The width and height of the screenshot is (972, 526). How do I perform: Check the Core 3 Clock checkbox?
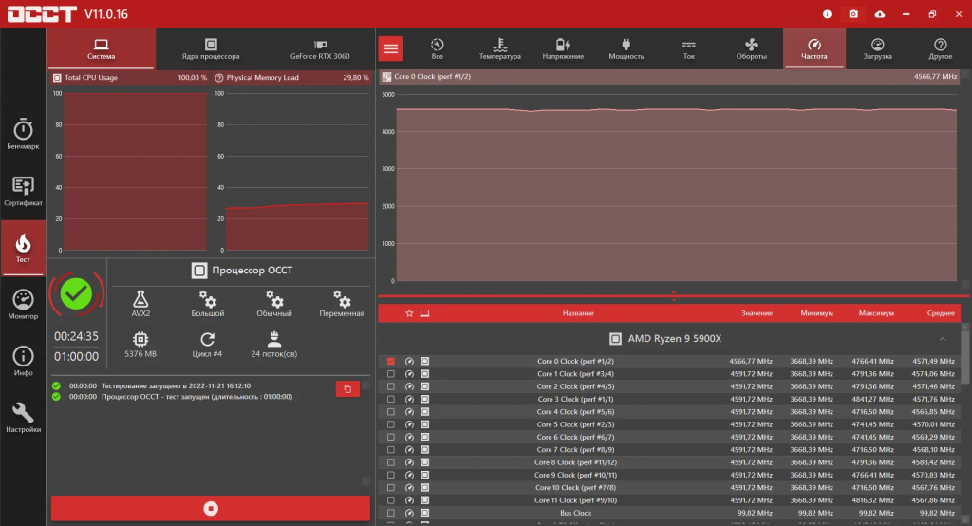[390, 399]
